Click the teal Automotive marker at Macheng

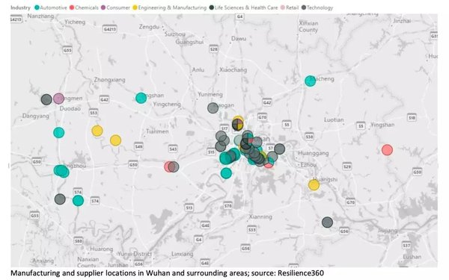click(x=310, y=81)
